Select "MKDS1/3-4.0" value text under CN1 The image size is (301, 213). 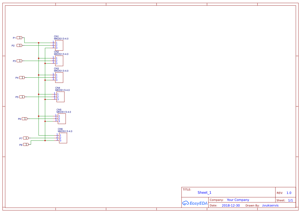61,39
